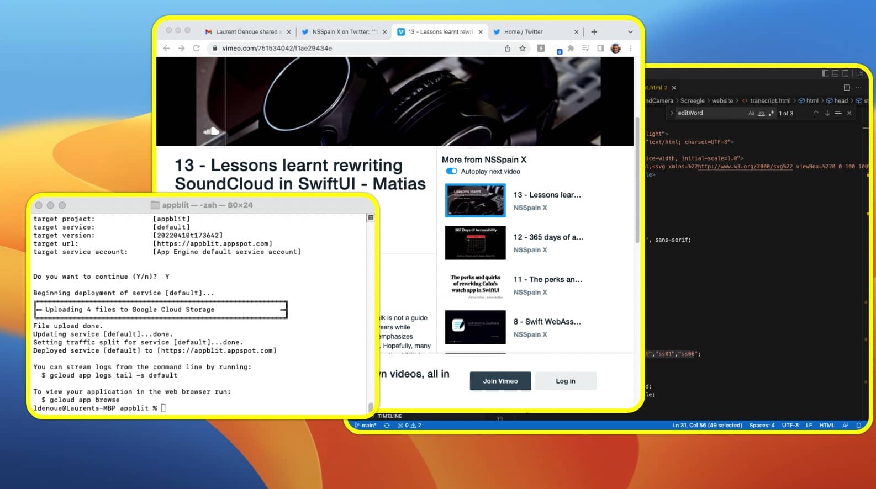Open Chrome extensions puzzle menu

[571, 48]
